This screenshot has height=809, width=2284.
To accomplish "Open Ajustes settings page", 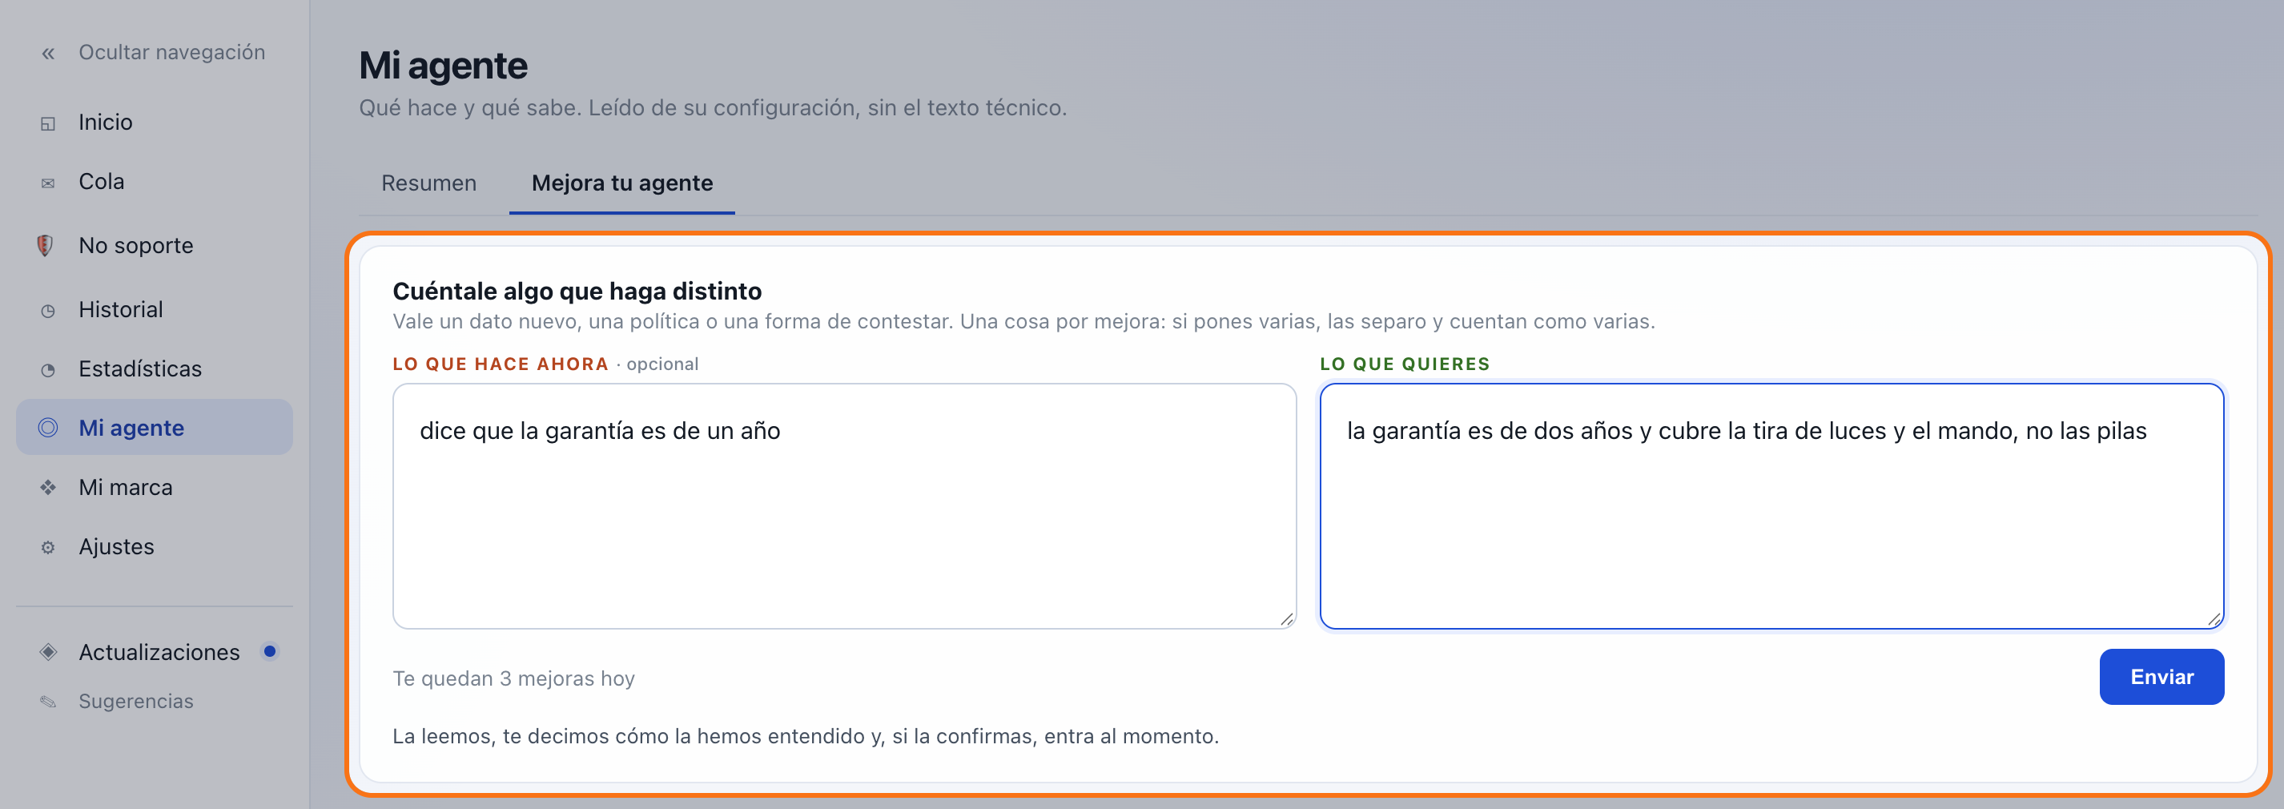I will tap(155, 546).
